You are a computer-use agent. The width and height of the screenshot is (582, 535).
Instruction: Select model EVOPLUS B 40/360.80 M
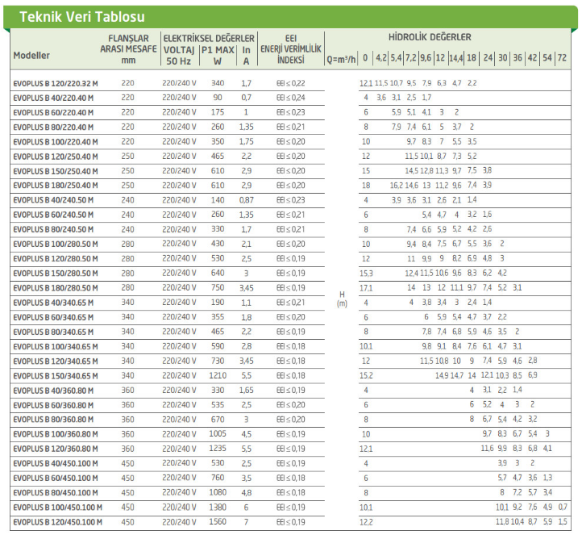tap(53, 391)
